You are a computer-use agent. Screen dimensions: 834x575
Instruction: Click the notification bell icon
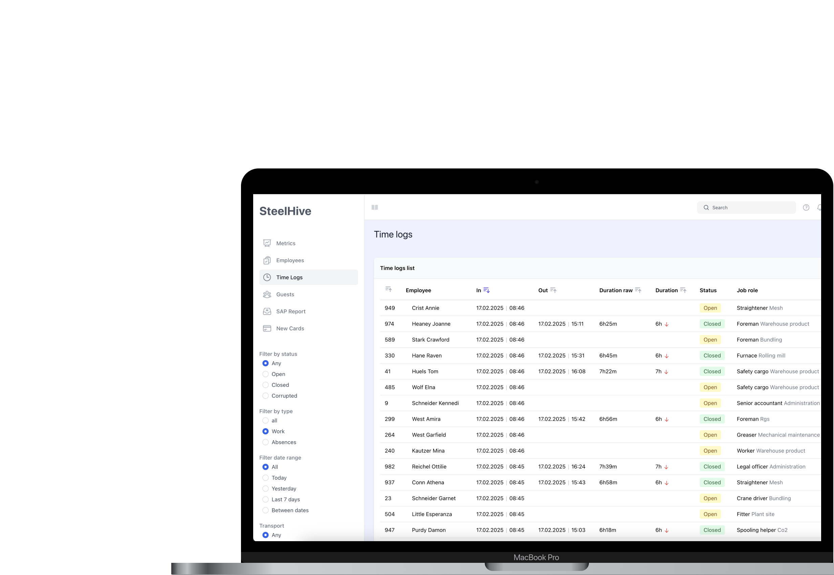[818, 208]
